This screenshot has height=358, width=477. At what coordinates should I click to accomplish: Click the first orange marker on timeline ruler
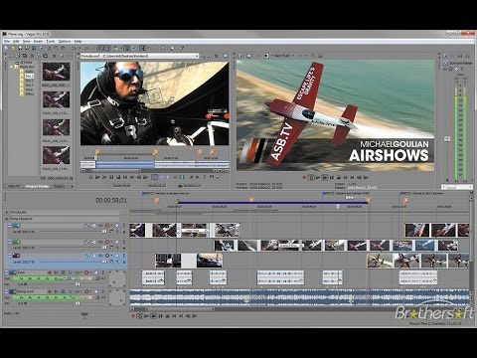point(157,200)
